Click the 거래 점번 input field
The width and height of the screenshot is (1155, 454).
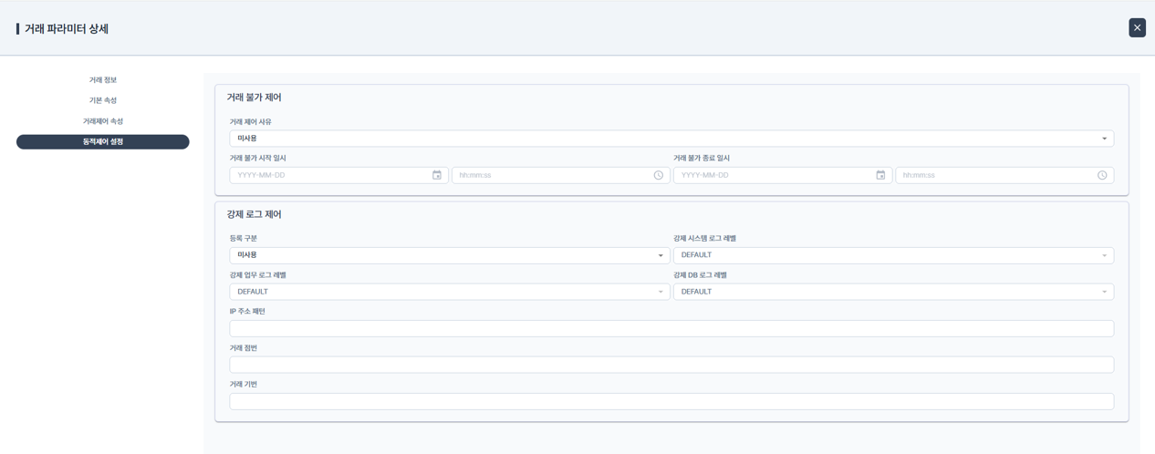pyautogui.click(x=671, y=365)
